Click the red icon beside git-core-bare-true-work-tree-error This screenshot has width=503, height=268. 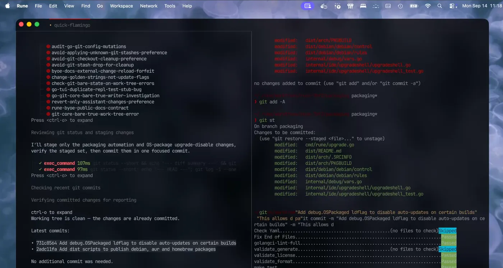pyautogui.click(x=48, y=114)
